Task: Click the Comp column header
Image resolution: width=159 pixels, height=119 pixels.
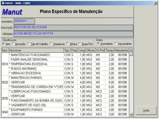Action: [x=82, y=50]
